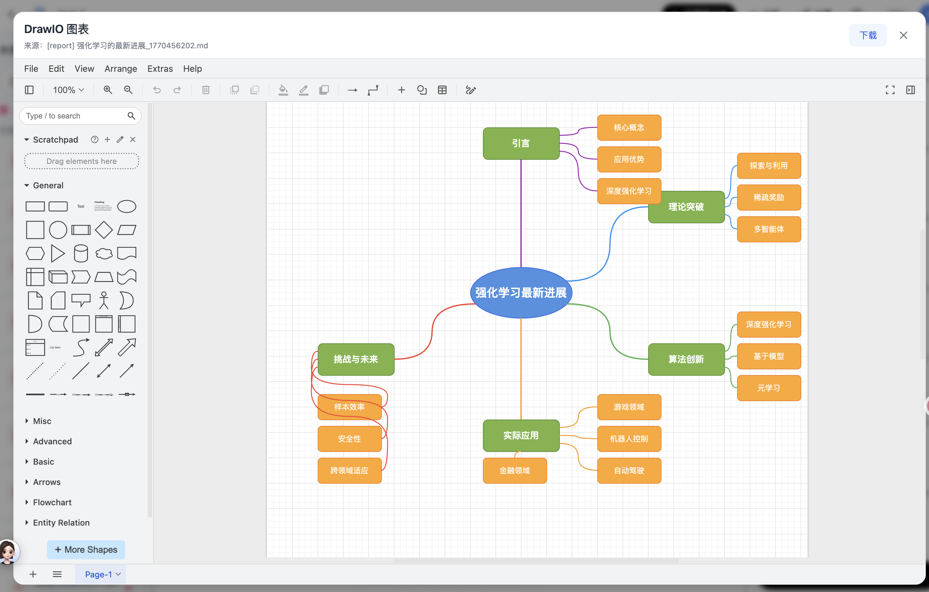Click the search magnifier in shape search

[x=131, y=116]
